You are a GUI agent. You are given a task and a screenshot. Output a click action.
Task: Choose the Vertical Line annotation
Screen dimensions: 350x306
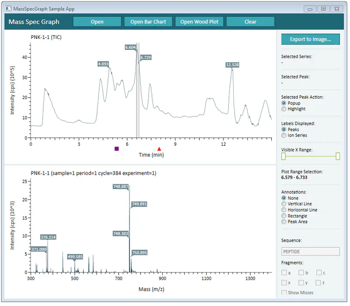coord(284,204)
